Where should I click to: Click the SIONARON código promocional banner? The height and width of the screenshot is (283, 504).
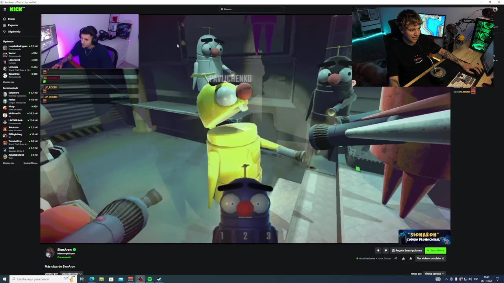[x=424, y=237]
